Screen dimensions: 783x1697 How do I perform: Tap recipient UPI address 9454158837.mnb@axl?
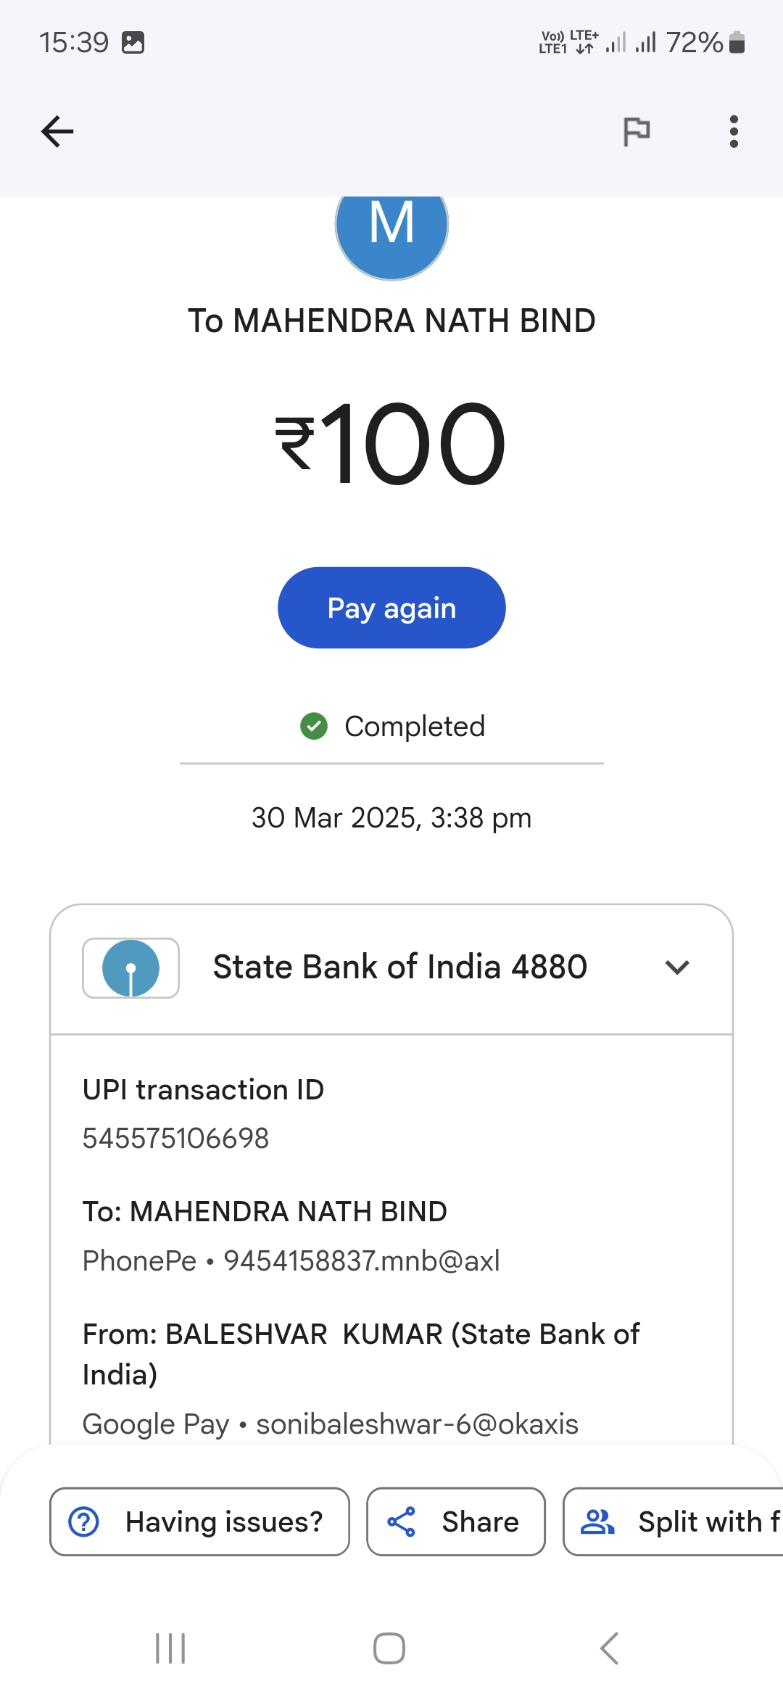362,1261
